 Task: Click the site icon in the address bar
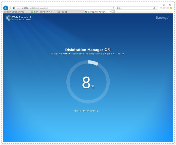coord(14,8)
